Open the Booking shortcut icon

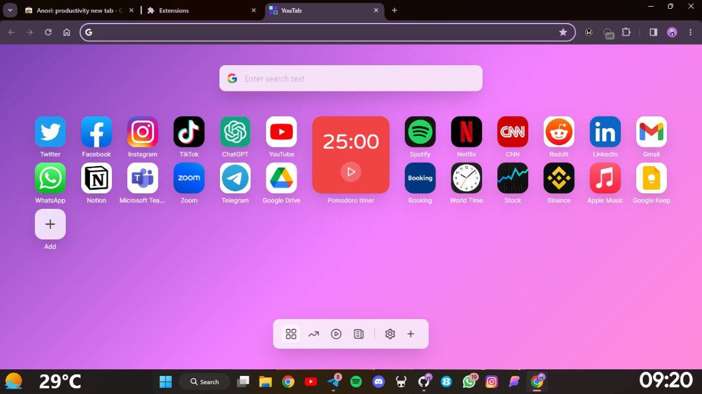420,178
